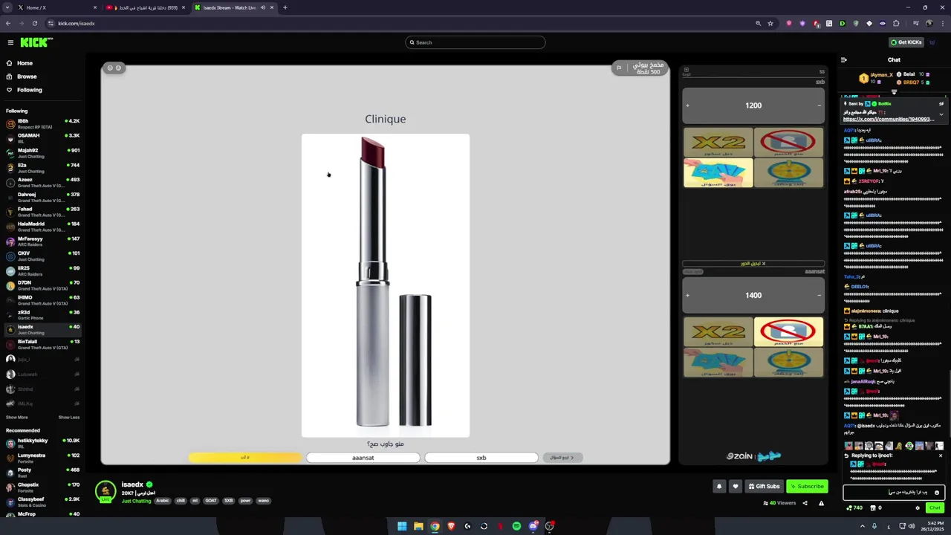
Task: Click the share icon beside the Viewers count
Action: pyautogui.click(x=805, y=503)
